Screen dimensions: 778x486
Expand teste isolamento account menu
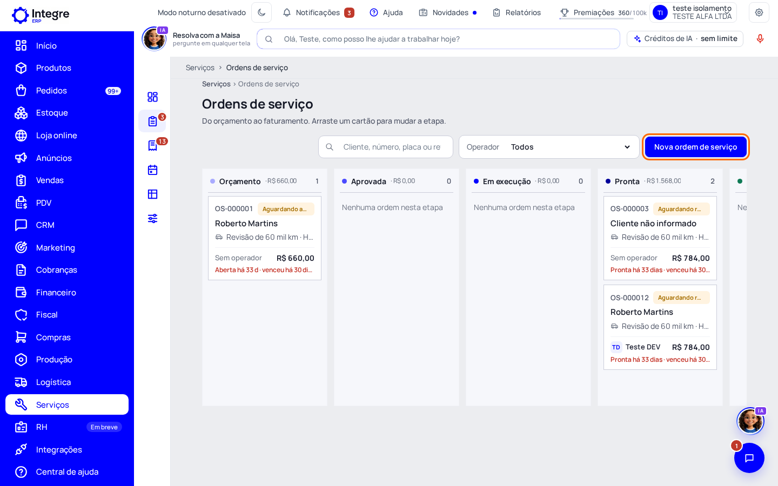pos(693,12)
